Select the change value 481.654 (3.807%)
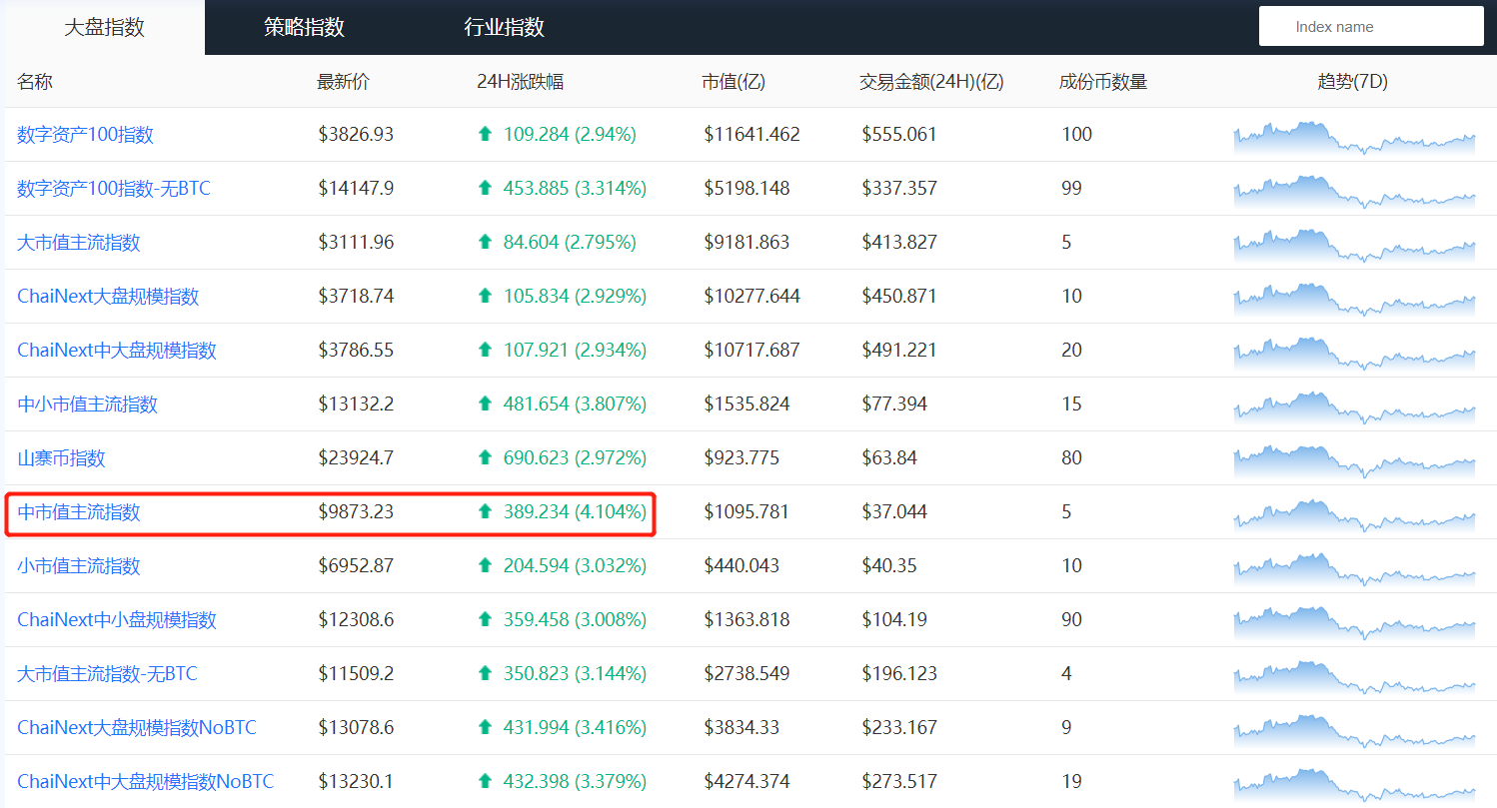 click(575, 404)
